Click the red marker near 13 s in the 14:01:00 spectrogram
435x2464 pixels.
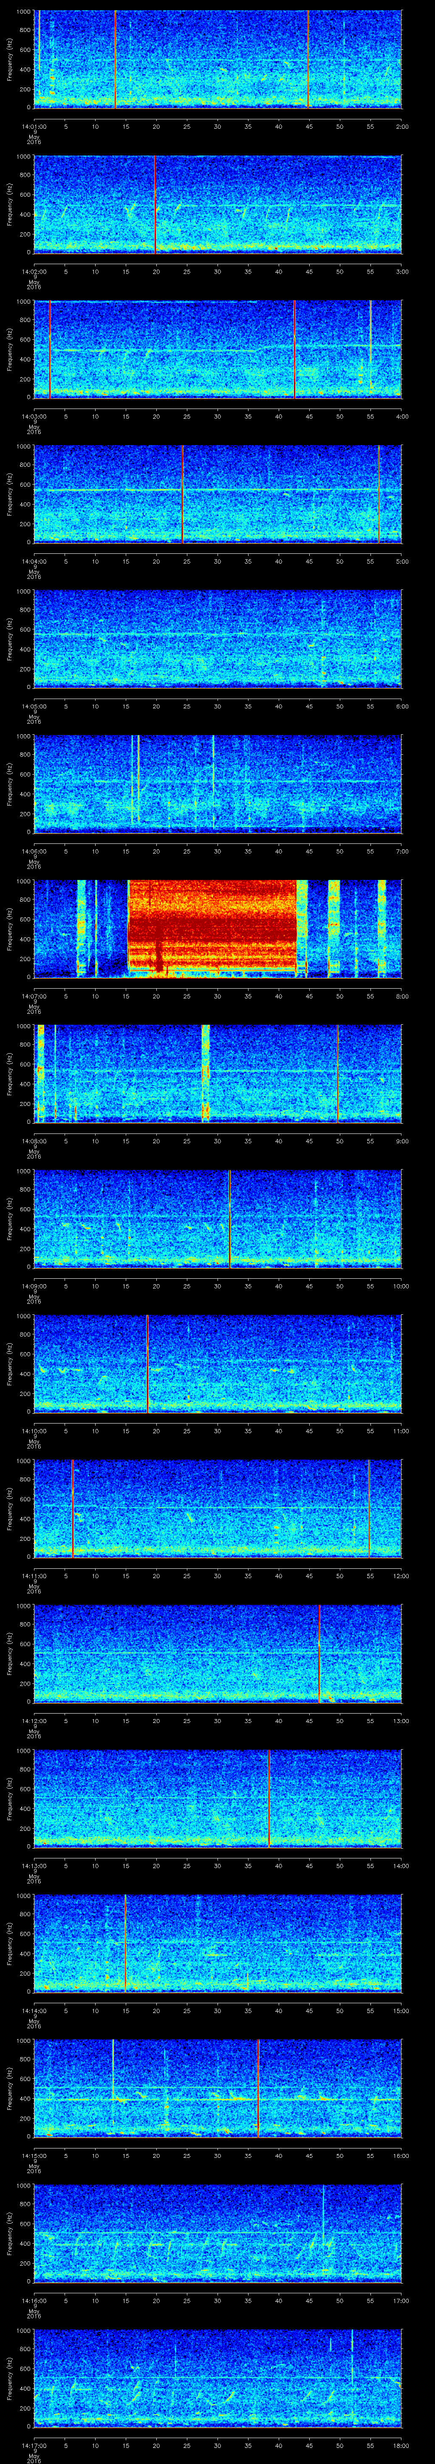click(115, 59)
